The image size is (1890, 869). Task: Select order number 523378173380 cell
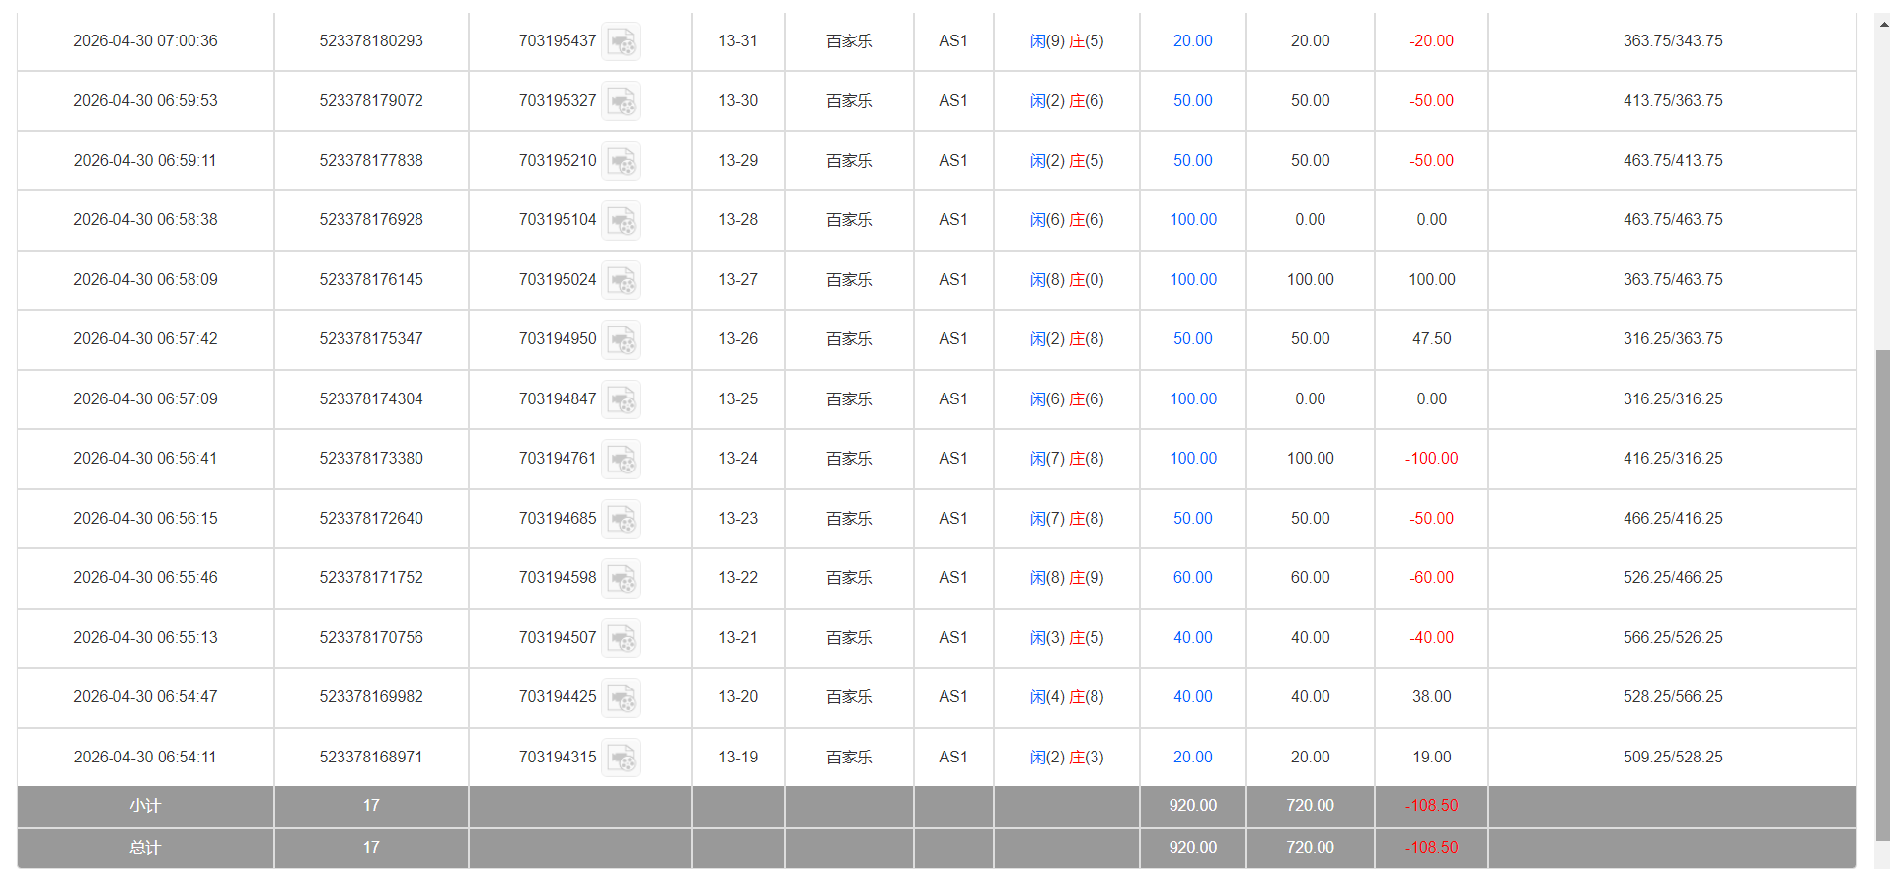click(x=371, y=459)
